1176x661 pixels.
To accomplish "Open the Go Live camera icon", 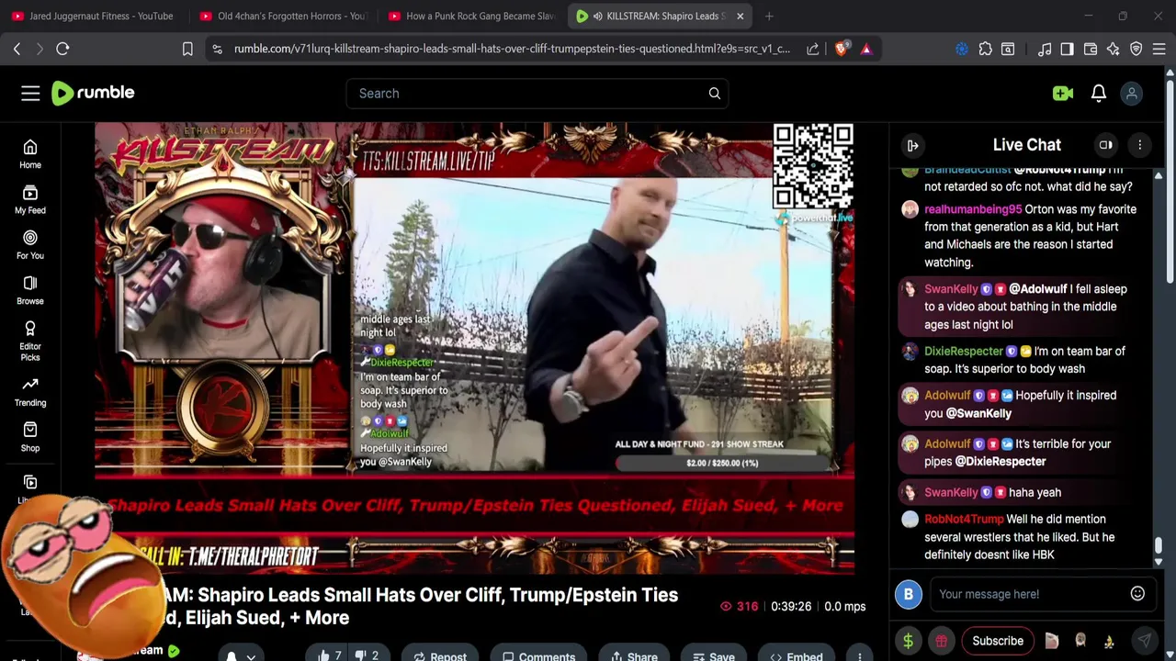I will click(x=1063, y=93).
